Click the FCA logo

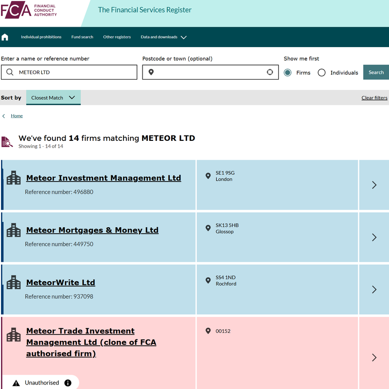(29, 10)
